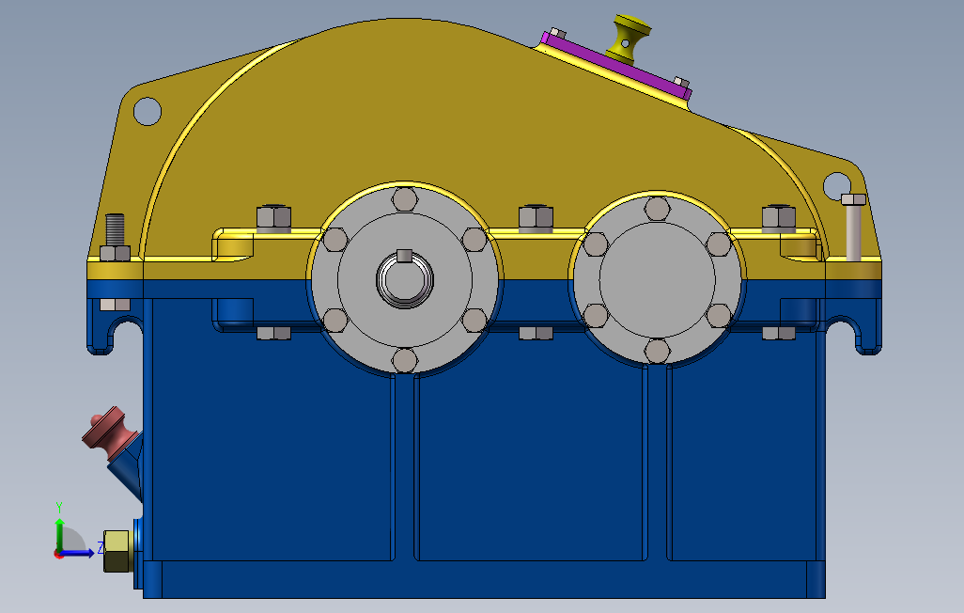
Task: Select the shaft end with keyway
Action: tap(405, 280)
